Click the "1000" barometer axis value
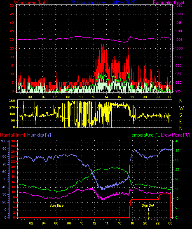Image resolution: width=192 pixels, height=229 pixels. pyautogui.click(x=179, y=48)
